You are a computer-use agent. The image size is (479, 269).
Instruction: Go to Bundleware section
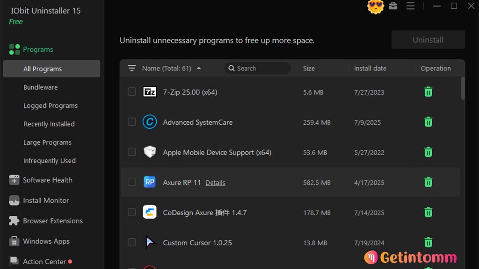41,87
